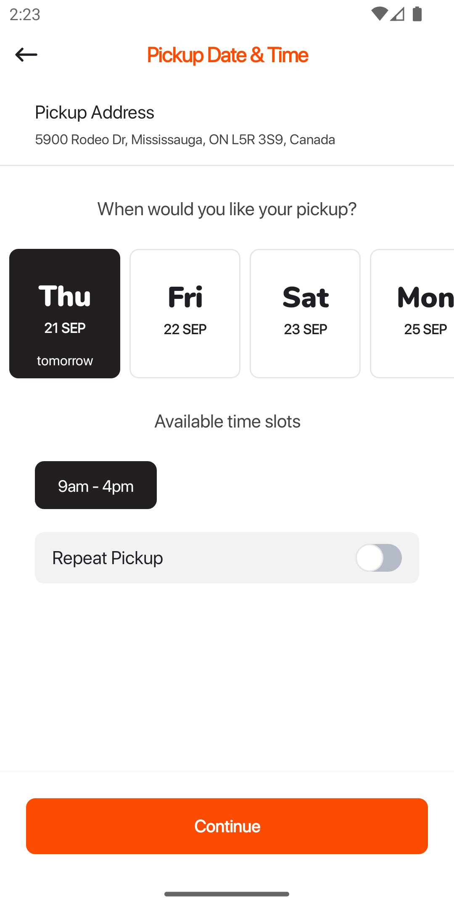Click the Pickup Date & Time title

pos(227,55)
